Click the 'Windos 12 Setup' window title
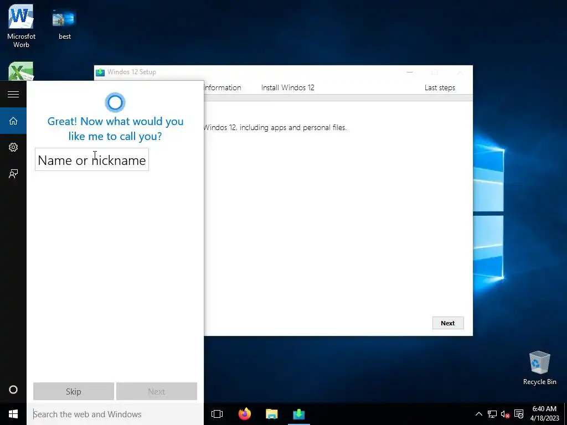 [x=132, y=72]
